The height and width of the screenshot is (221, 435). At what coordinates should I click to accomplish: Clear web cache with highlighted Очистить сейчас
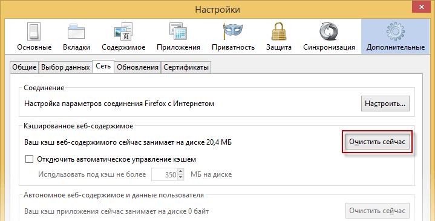click(x=378, y=142)
